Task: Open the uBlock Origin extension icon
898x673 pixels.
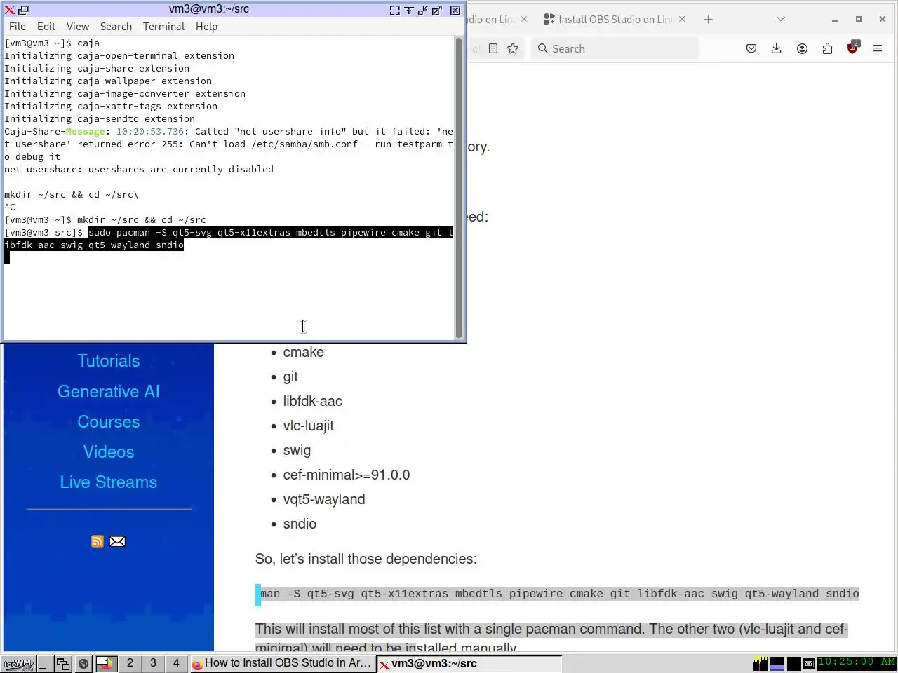Action: tap(853, 48)
